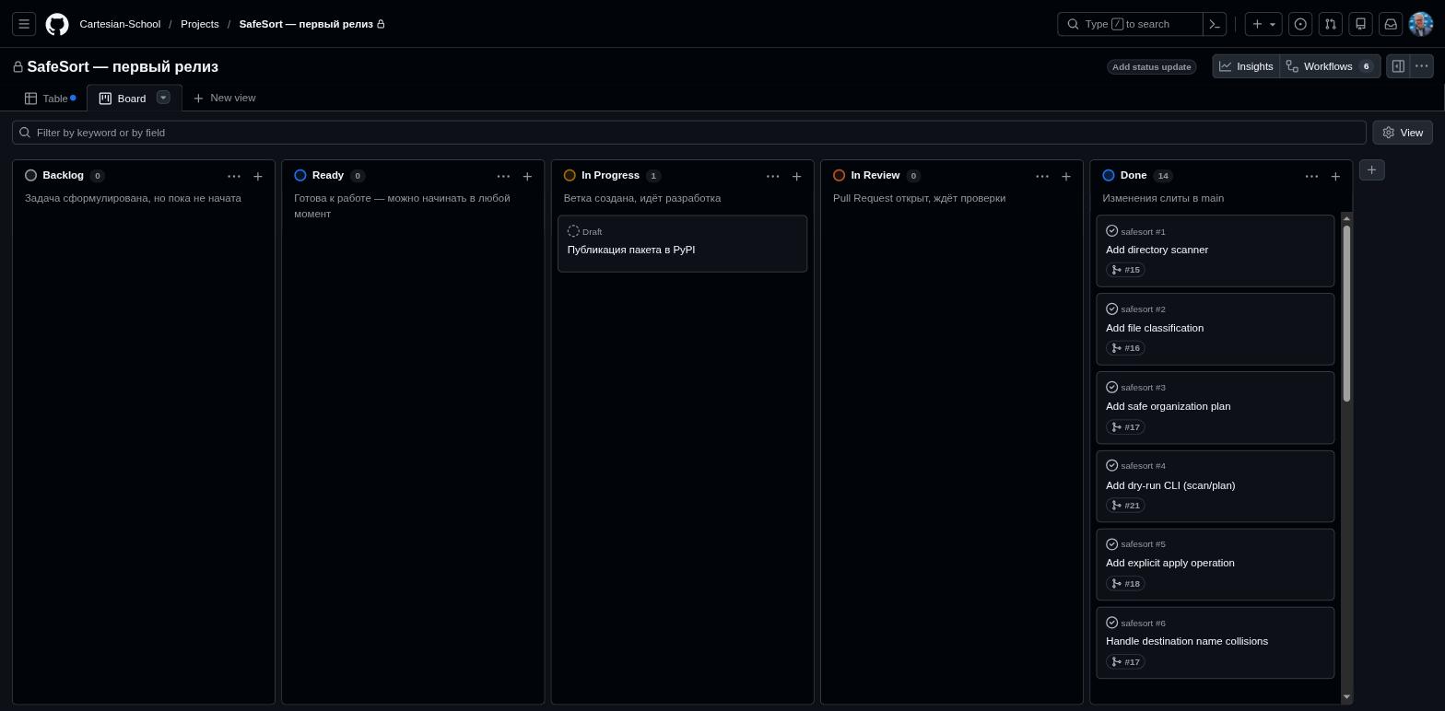Open Workflows button

pyautogui.click(x=1330, y=66)
